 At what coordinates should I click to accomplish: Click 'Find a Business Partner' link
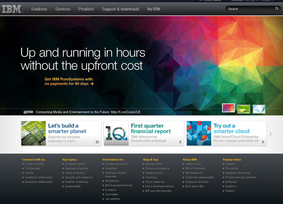tap(160, 186)
